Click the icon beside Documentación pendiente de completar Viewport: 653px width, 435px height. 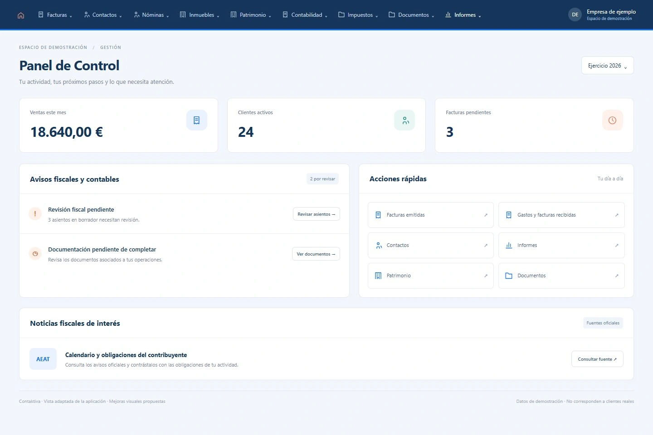click(x=35, y=253)
